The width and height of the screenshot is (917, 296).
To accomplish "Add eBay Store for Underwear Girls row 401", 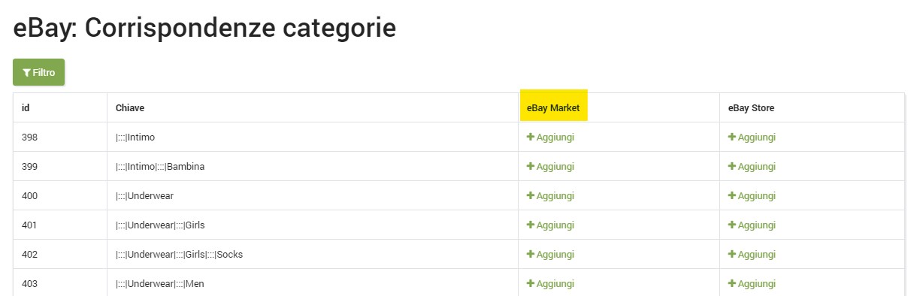I will 752,225.
